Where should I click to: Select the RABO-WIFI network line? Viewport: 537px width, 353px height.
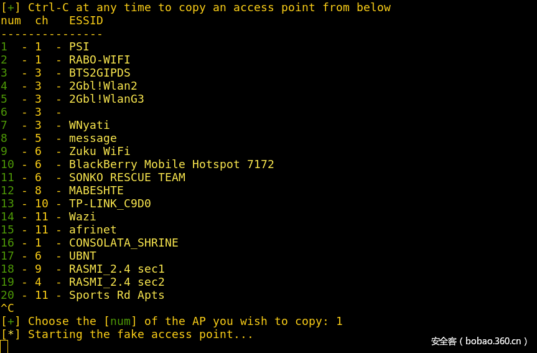pos(100,60)
